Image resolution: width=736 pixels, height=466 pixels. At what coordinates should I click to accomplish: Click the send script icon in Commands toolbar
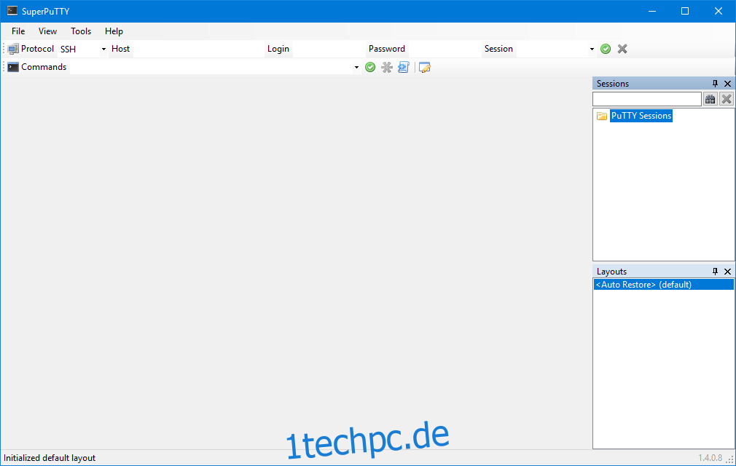click(404, 68)
